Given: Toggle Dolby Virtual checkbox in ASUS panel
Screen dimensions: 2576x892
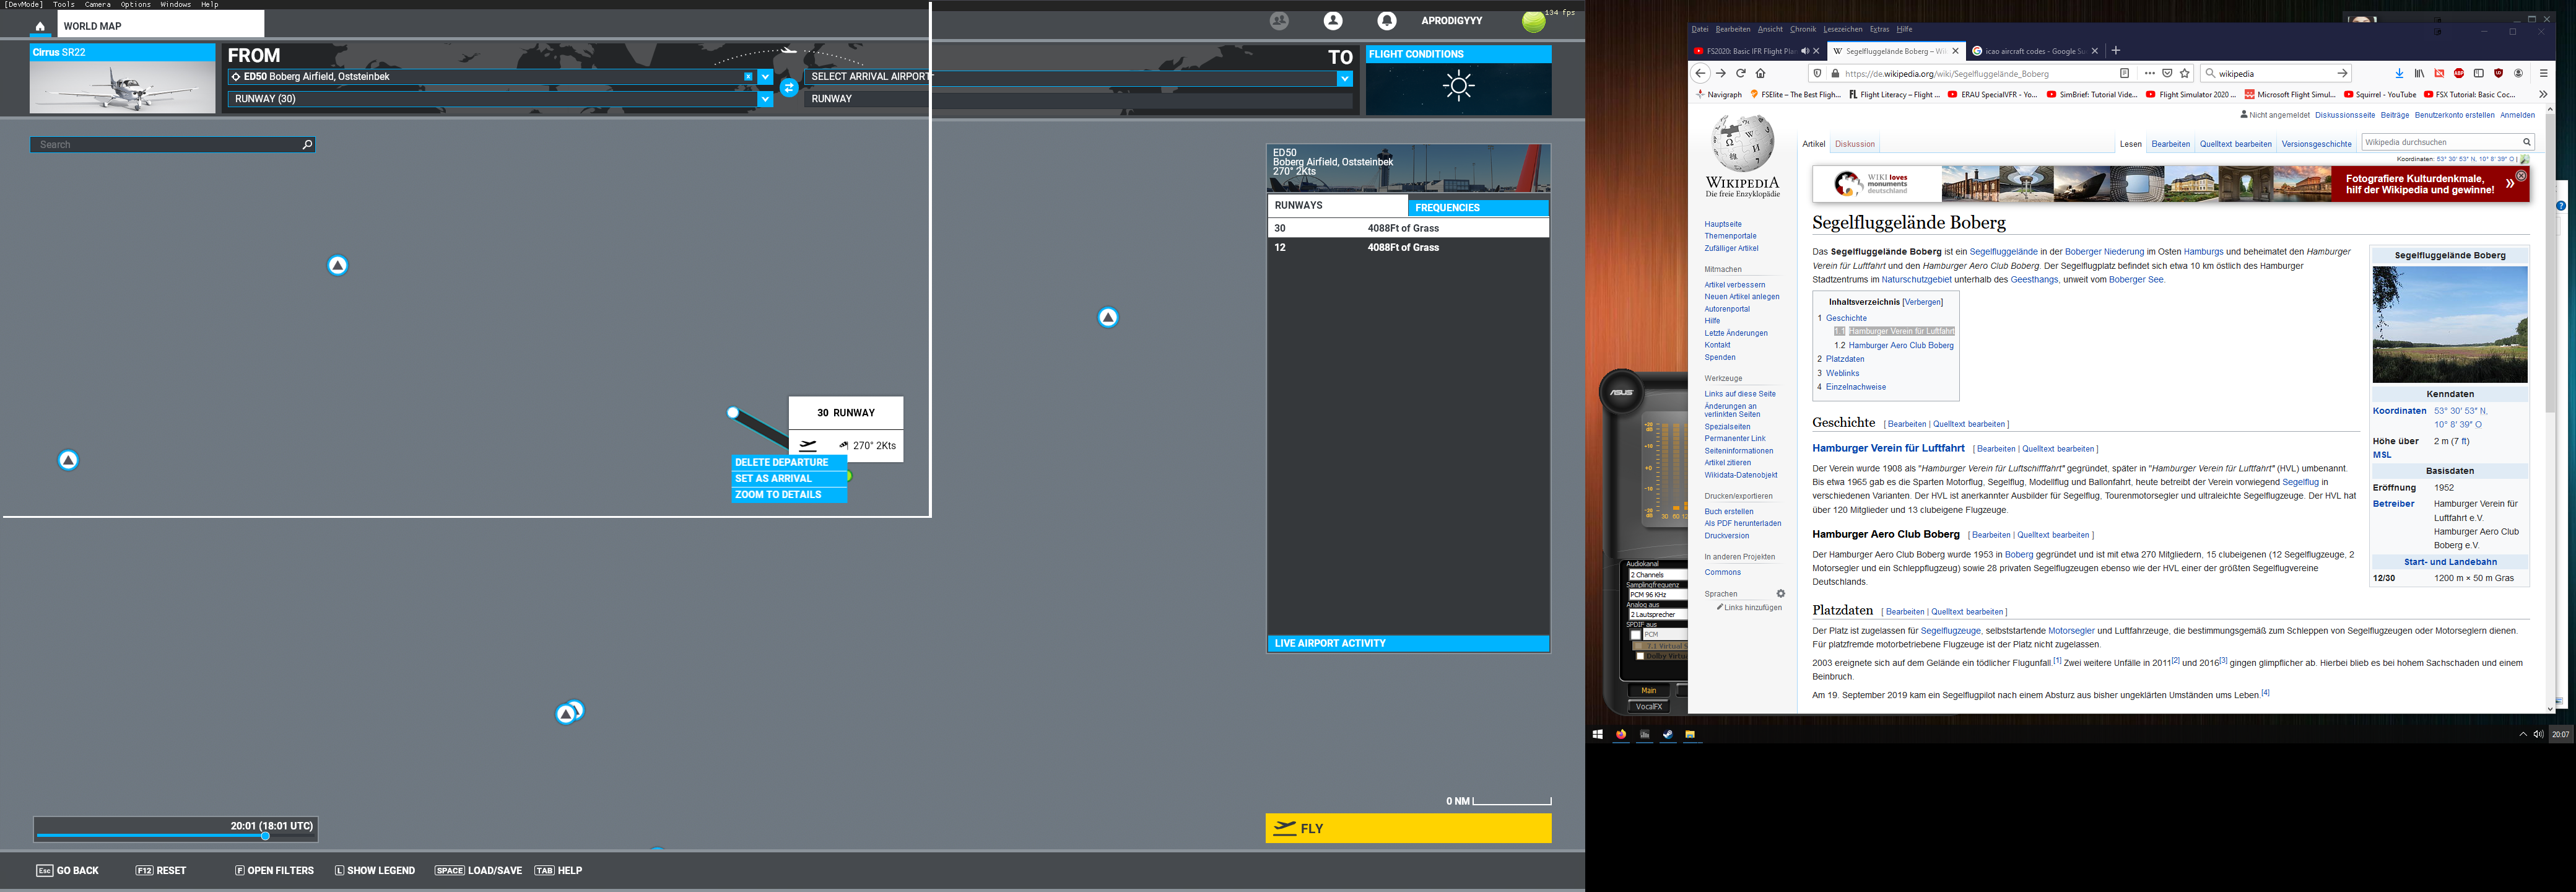Looking at the screenshot, I should click(x=1641, y=656).
